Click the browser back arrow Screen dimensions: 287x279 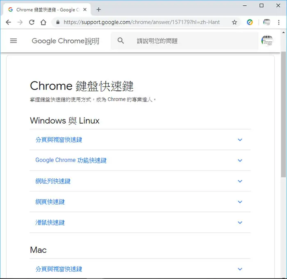coord(9,22)
